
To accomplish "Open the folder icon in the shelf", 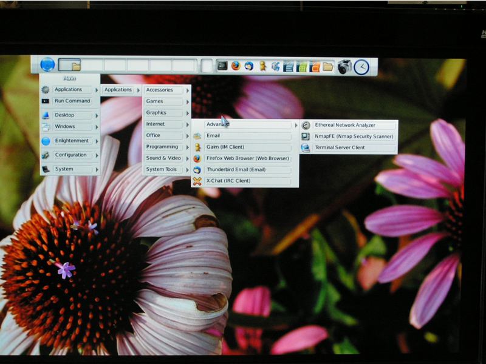I will click(328, 67).
